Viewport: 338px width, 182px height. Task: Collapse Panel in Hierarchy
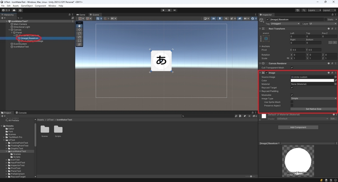[12, 32]
